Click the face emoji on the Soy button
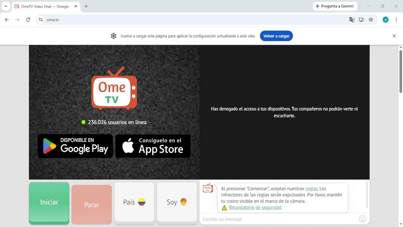The height and width of the screenshot is (227, 403). (x=183, y=202)
